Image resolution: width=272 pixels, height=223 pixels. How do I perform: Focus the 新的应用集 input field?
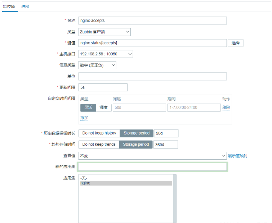point(152,167)
